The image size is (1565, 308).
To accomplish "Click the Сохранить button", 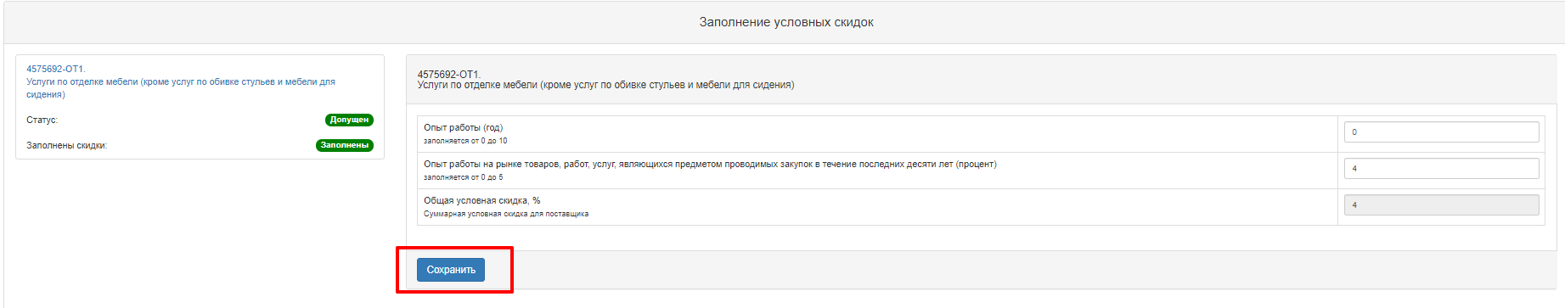I will [x=451, y=270].
